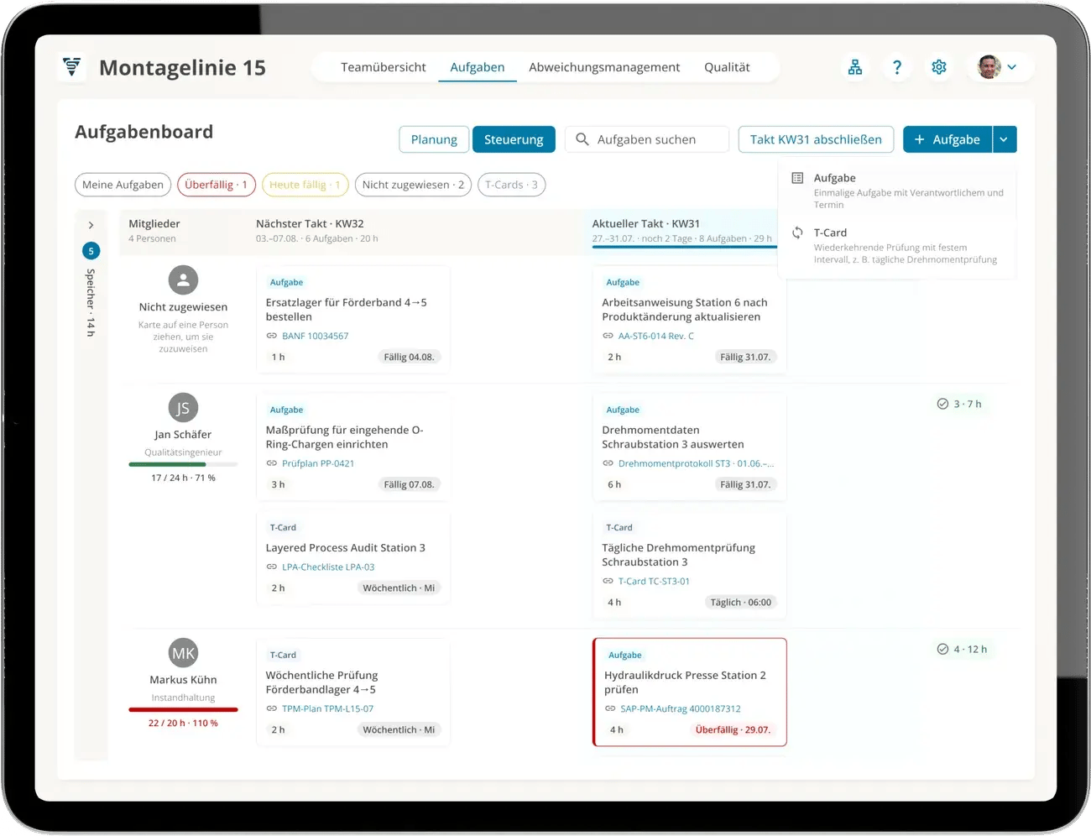The width and height of the screenshot is (1091, 836).
Task: Click Takt KW31 abschließen button
Action: pyautogui.click(x=816, y=139)
